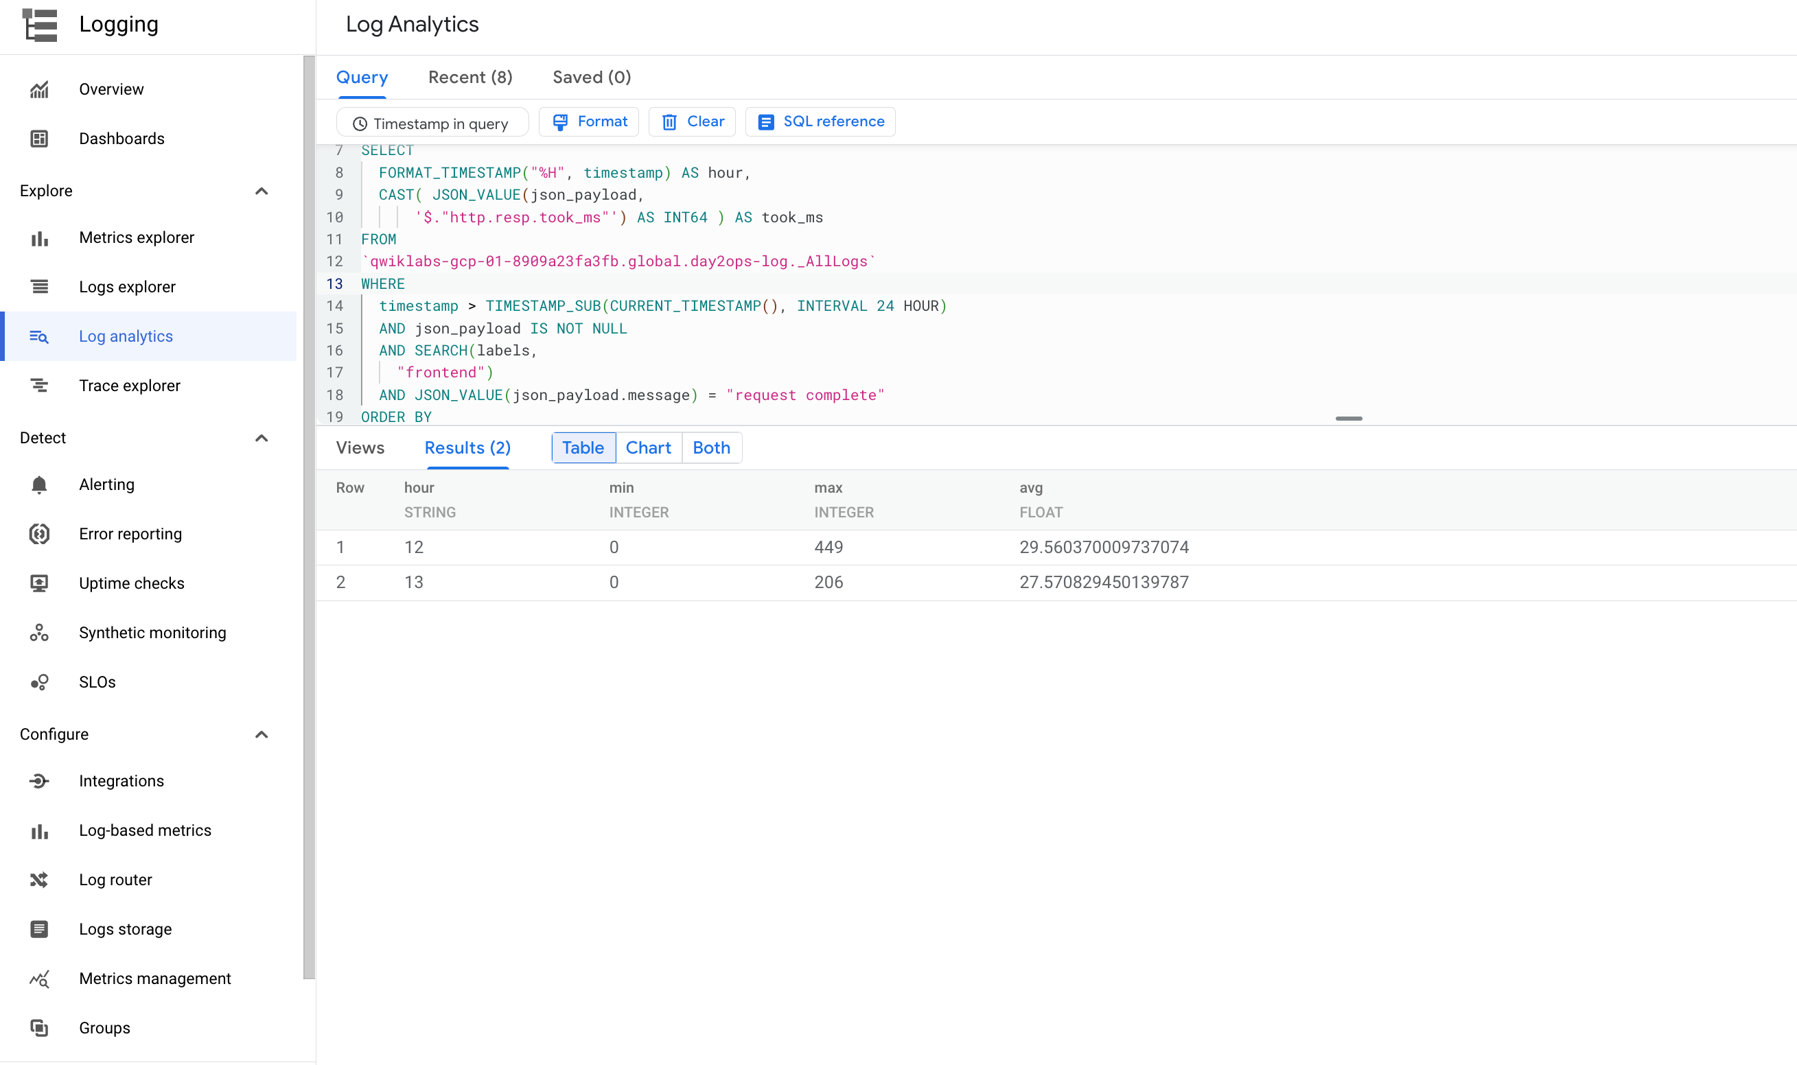Click the Log Router configure icon
This screenshot has width=1797, height=1065.
click(x=38, y=878)
